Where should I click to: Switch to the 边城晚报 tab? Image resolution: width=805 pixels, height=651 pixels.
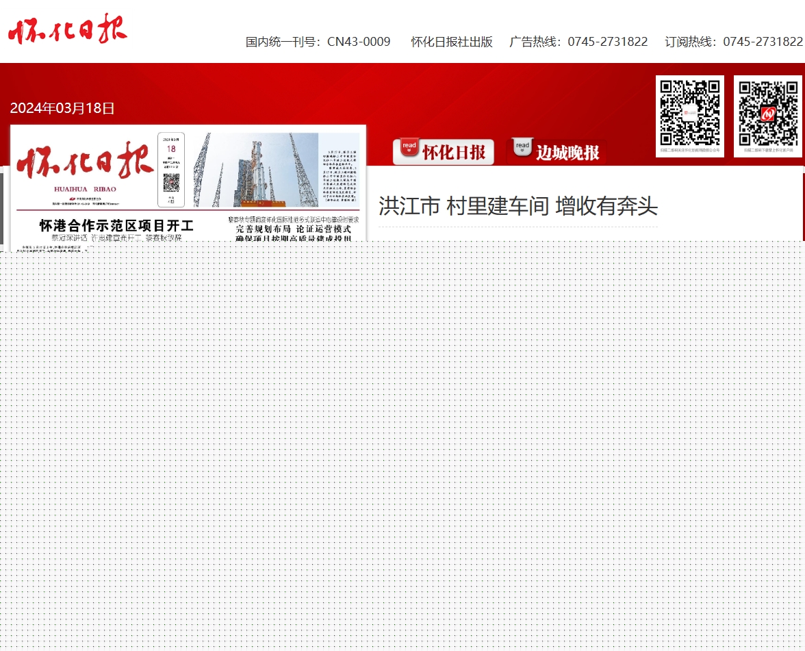click(x=557, y=151)
